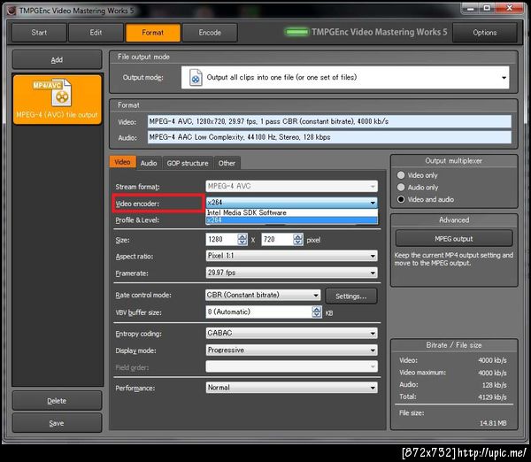Open rate control Settings...

click(x=350, y=296)
